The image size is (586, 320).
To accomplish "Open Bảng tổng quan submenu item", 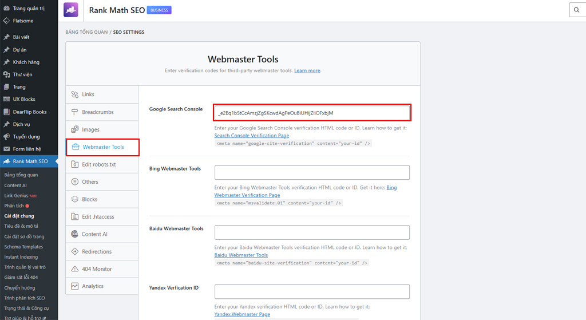I will (x=21, y=175).
